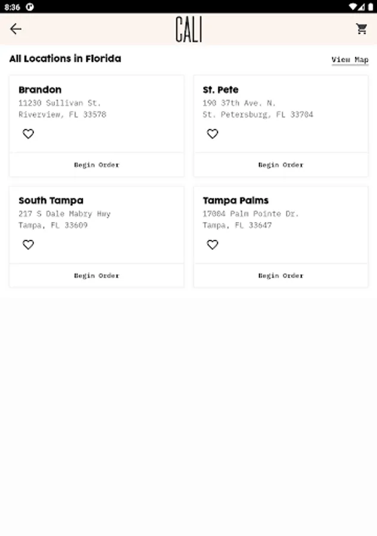The height and width of the screenshot is (536, 377).
Task: Tap the heart icon for South Tampa location
Action: pos(28,244)
